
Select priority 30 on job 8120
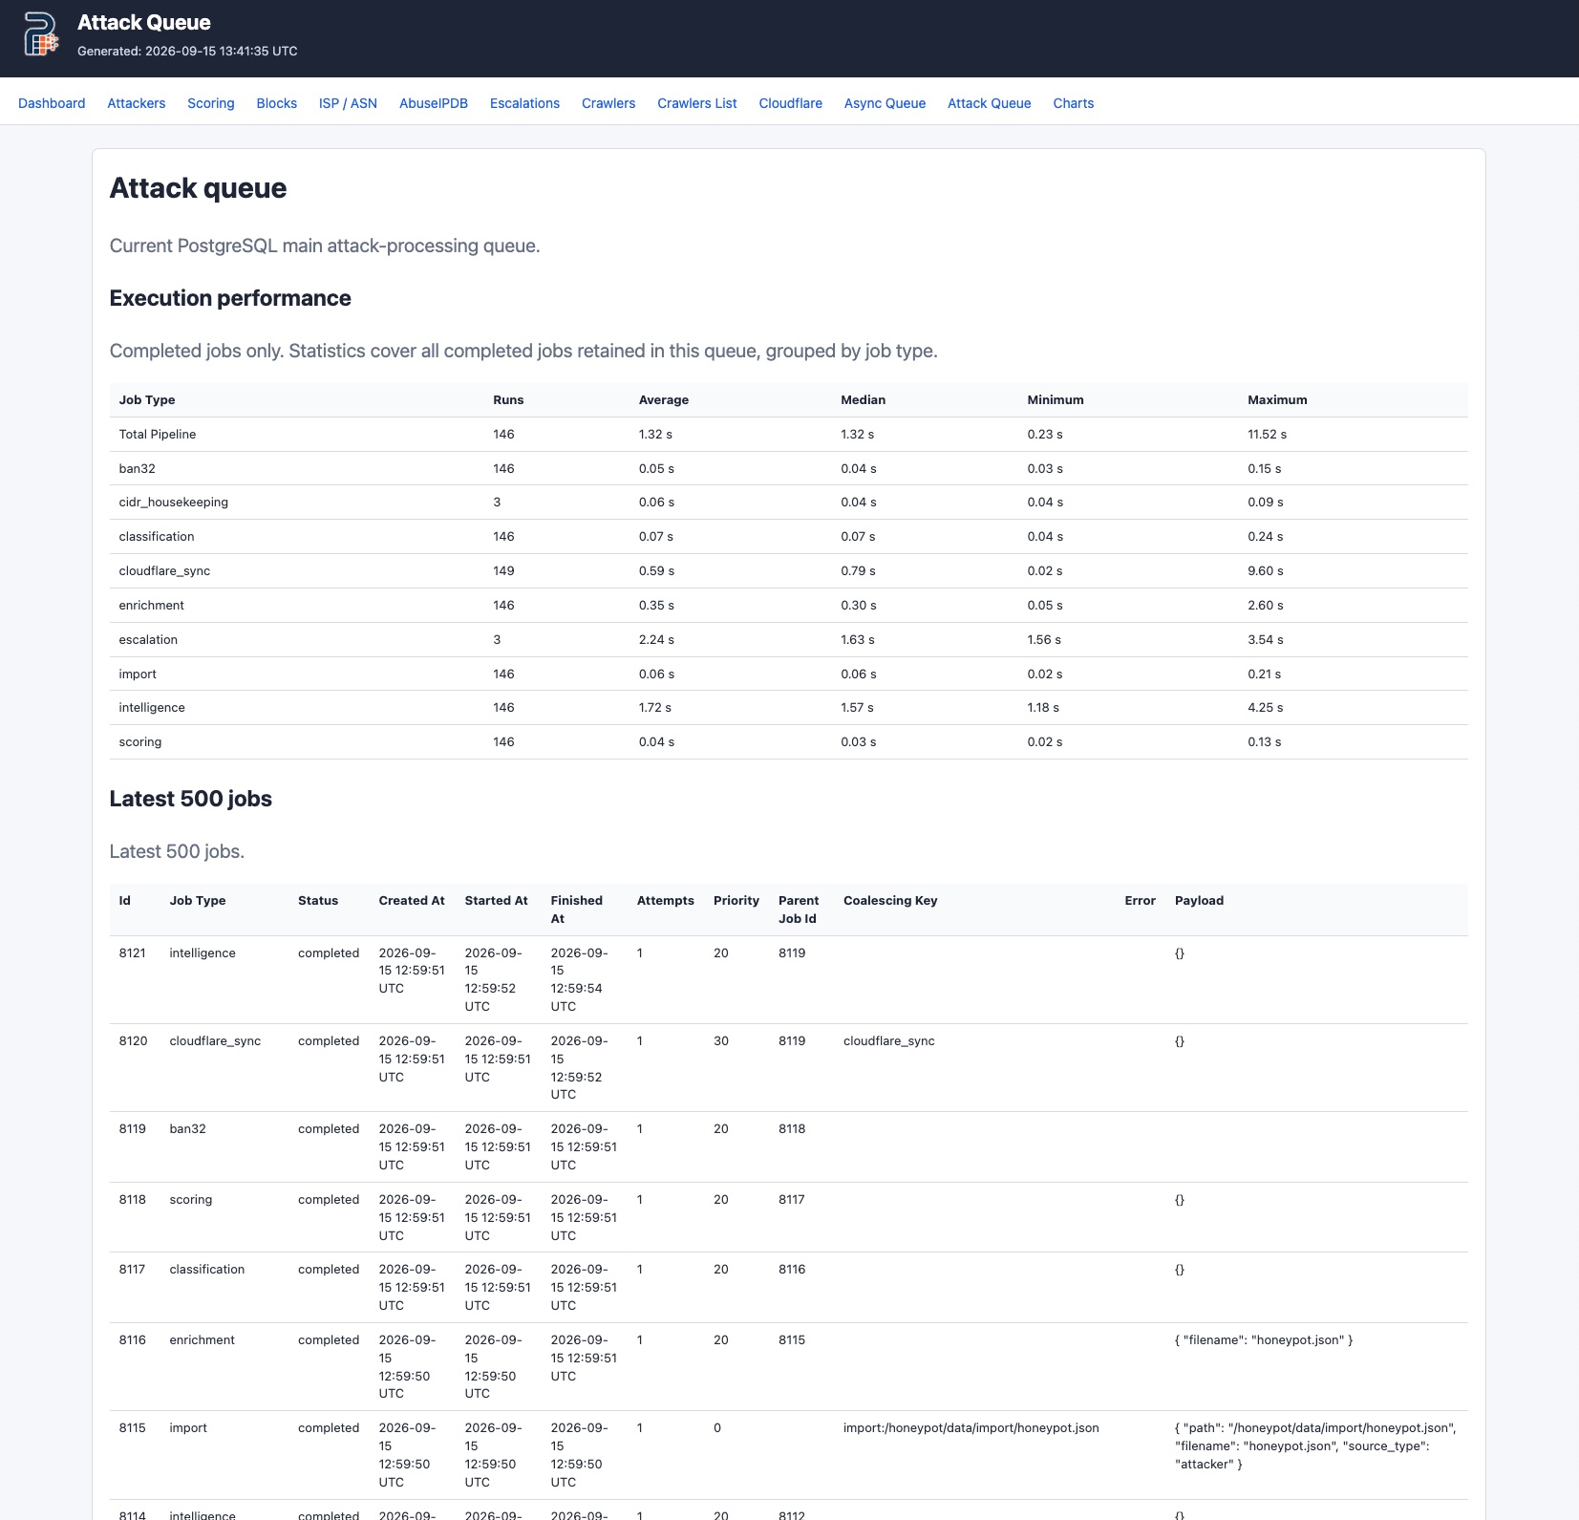tap(721, 1041)
